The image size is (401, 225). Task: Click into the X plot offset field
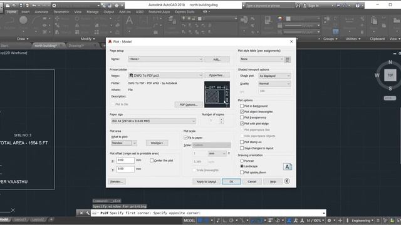click(125, 160)
